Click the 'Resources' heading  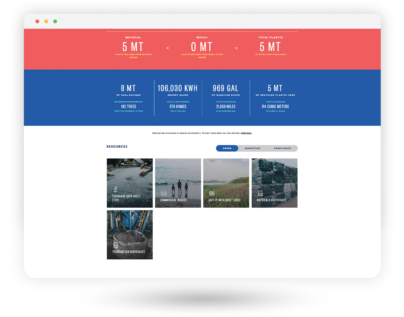[x=117, y=147]
